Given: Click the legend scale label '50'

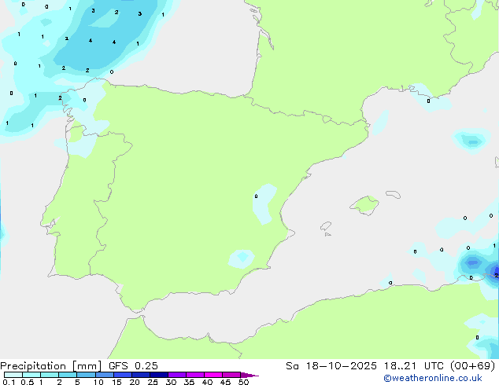Looking at the screenshot, I should pos(244,382).
